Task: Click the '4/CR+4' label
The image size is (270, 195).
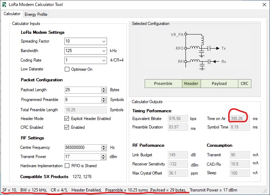Action: [x=117, y=60]
